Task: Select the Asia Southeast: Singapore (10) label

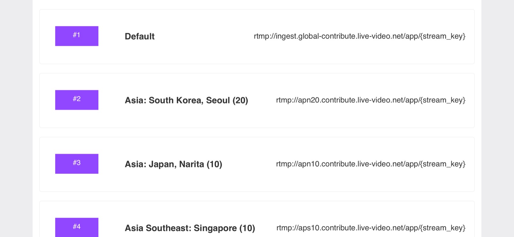Action: pyautogui.click(x=190, y=228)
